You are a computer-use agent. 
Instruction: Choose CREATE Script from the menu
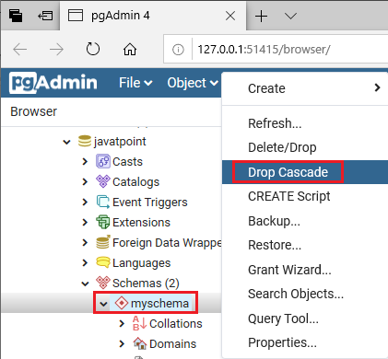pos(305,196)
